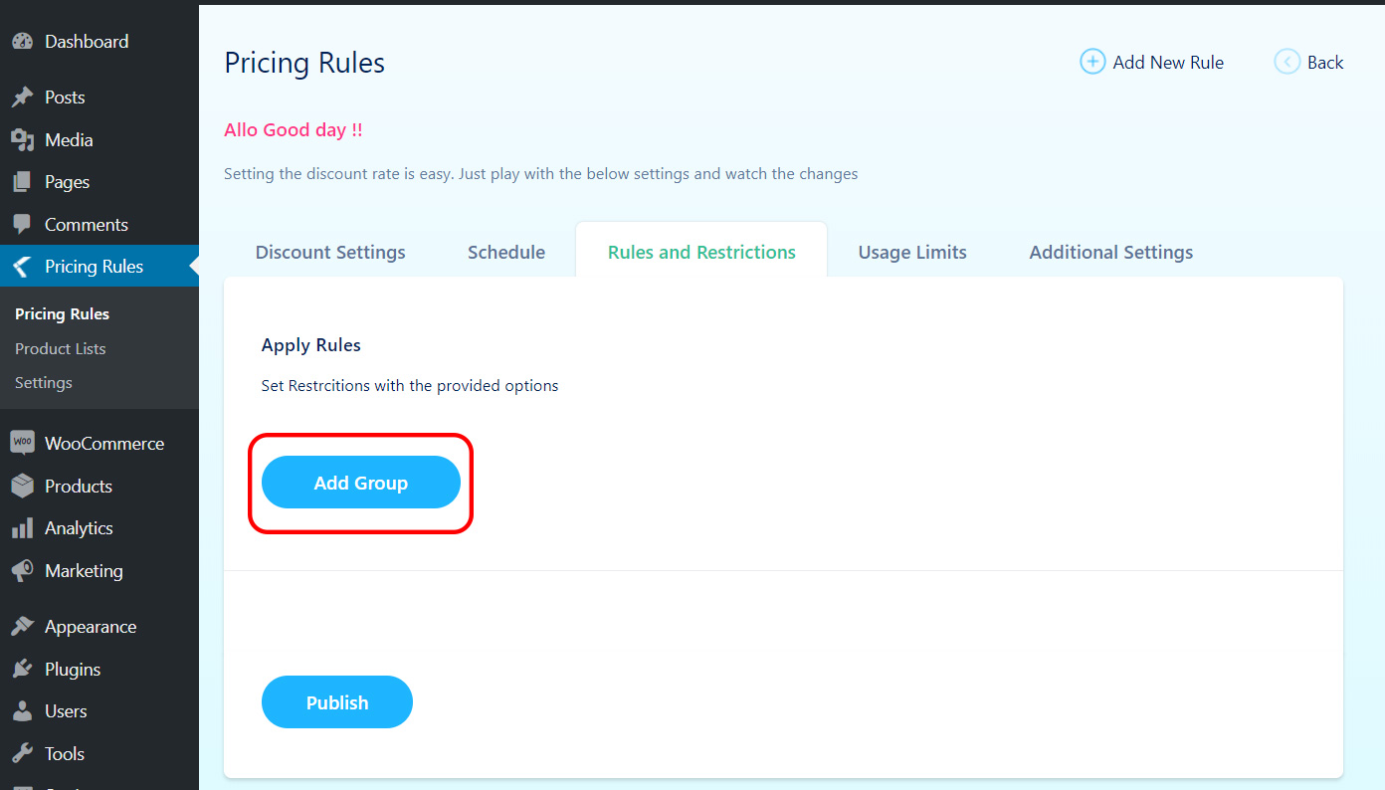This screenshot has height=790, width=1385.
Task: Click the Media icon in sidebar
Action: pyautogui.click(x=22, y=140)
